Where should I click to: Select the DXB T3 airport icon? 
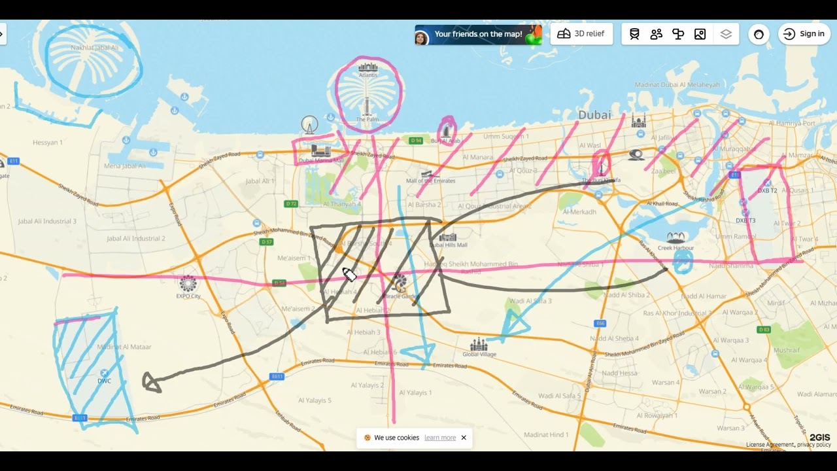pos(744,212)
